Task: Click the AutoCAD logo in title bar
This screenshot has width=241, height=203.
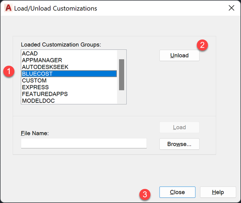Action: point(7,8)
